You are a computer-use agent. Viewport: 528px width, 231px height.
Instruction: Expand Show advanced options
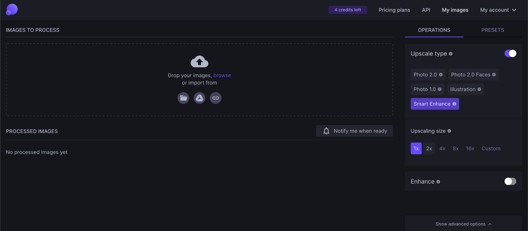[463, 224]
